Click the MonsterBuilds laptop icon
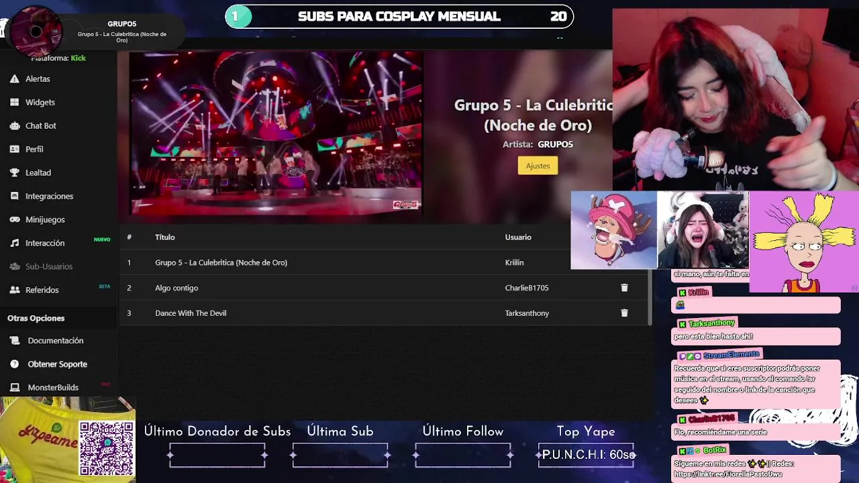The image size is (859, 483). click(x=14, y=388)
